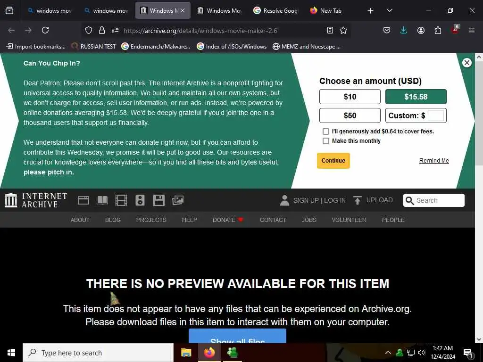The image size is (483, 362).
Task: Switch to the Resolve Google tab
Action: pyautogui.click(x=276, y=11)
